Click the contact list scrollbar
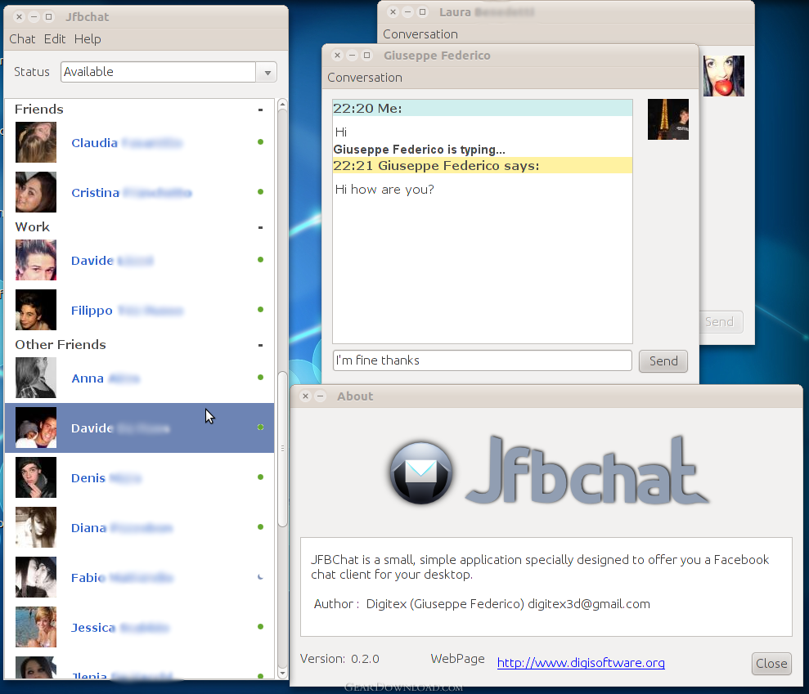 pos(282,449)
